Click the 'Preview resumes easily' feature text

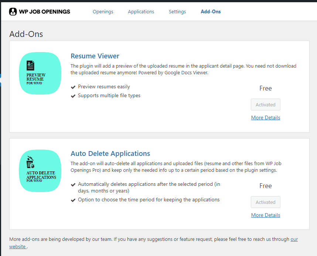tap(104, 87)
